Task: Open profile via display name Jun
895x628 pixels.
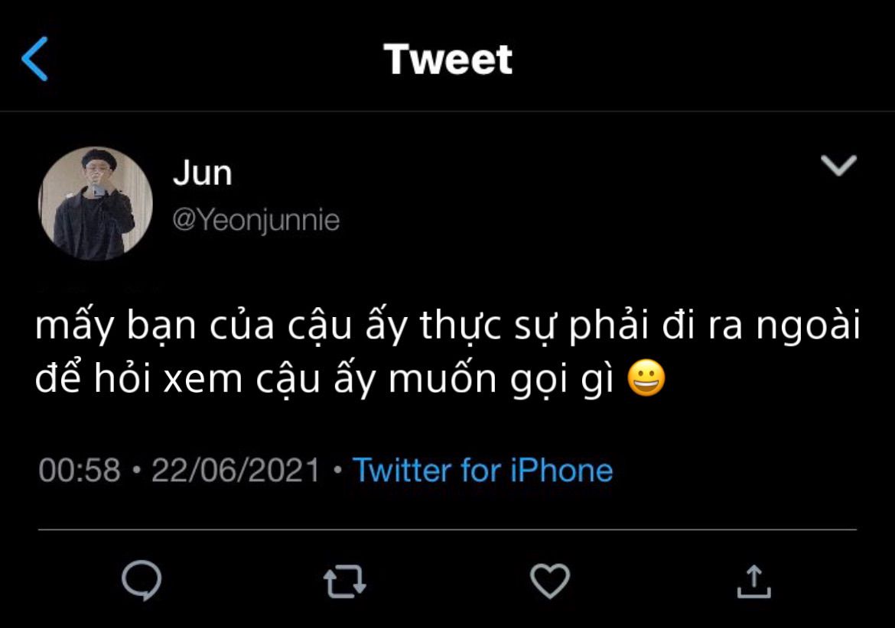Action: pyautogui.click(x=203, y=173)
